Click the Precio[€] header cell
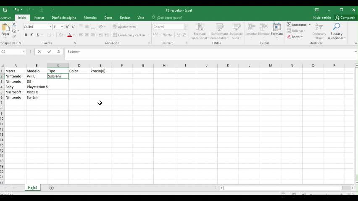This screenshot has width=358, height=201. [100, 71]
